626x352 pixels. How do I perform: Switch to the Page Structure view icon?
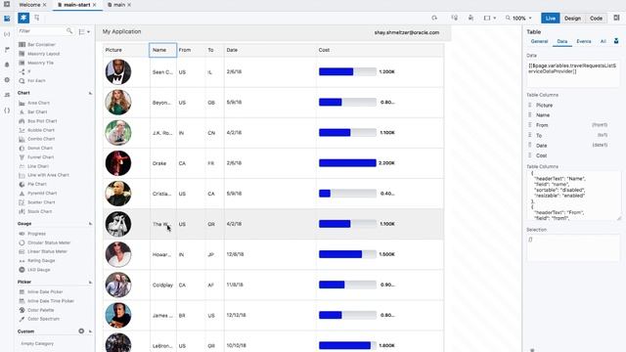point(37,18)
